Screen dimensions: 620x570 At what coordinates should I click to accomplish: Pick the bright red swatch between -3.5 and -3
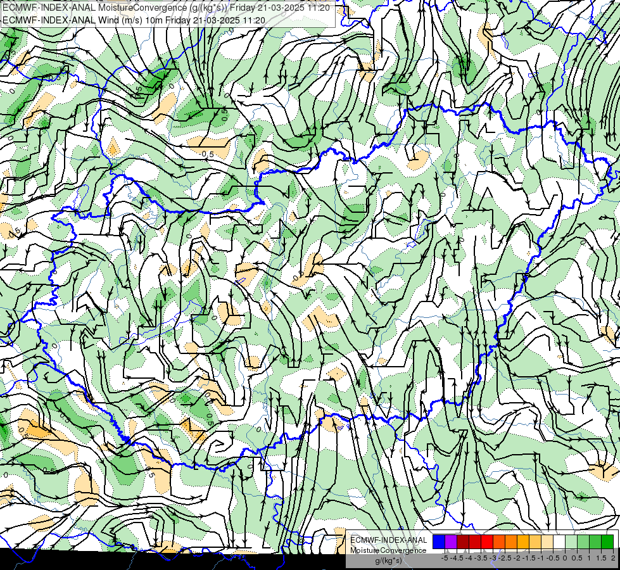[487, 541]
